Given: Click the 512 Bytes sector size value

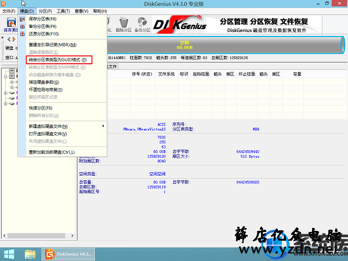Looking at the screenshot, I should coord(250,157).
